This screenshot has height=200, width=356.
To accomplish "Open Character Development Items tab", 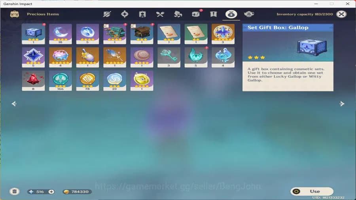I will click(142, 14).
